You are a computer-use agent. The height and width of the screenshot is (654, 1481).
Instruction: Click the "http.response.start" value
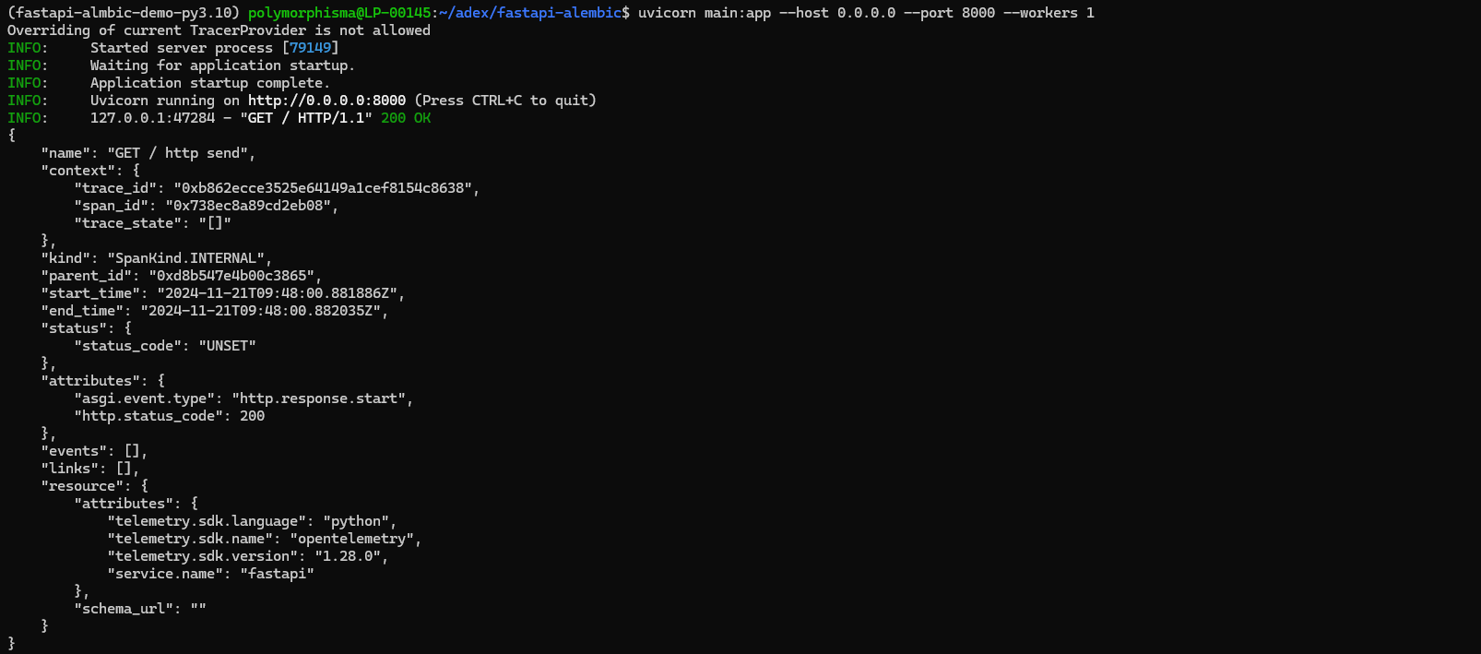coord(318,398)
